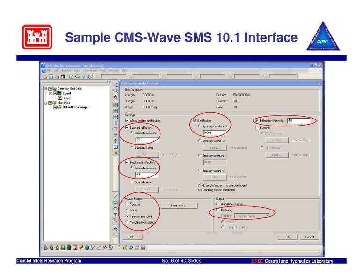Screen dimensions: 363x280
Task: Select the Zoom magnifier tool in the vertical toolbar
Action: tap(115, 91)
